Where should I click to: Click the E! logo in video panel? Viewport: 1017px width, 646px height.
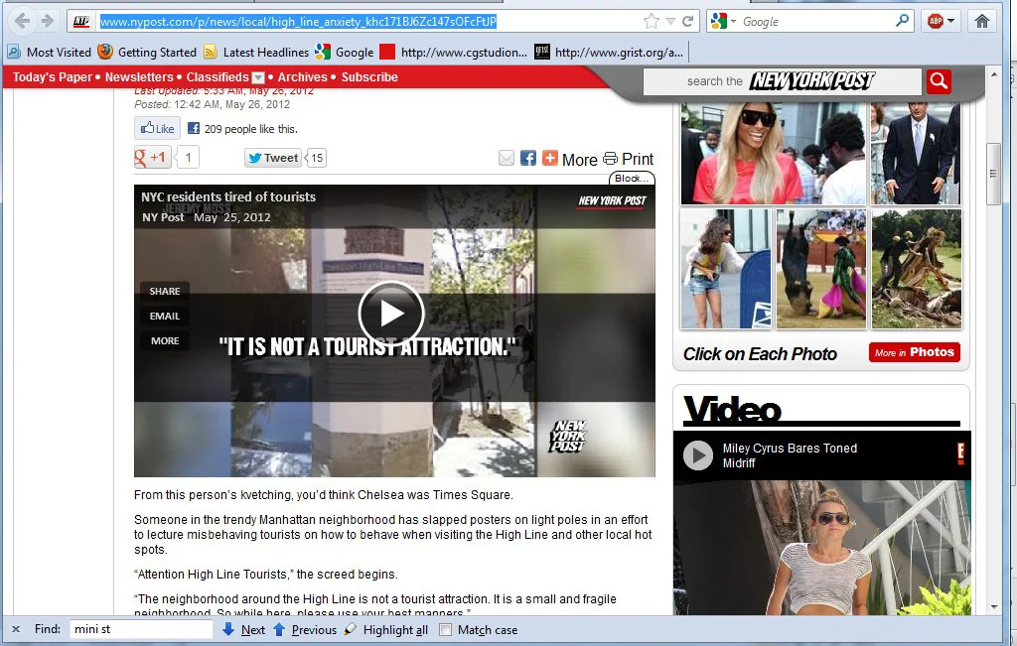pos(960,453)
